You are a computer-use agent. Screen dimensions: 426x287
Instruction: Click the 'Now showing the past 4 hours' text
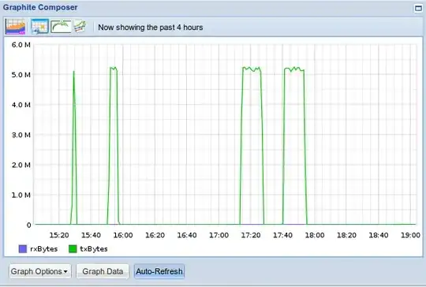click(x=150, y=28)
